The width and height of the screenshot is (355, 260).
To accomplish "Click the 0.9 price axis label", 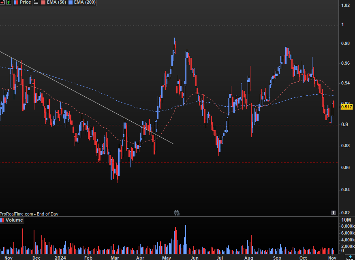I will pyautogui.click(x=344, y=125).
